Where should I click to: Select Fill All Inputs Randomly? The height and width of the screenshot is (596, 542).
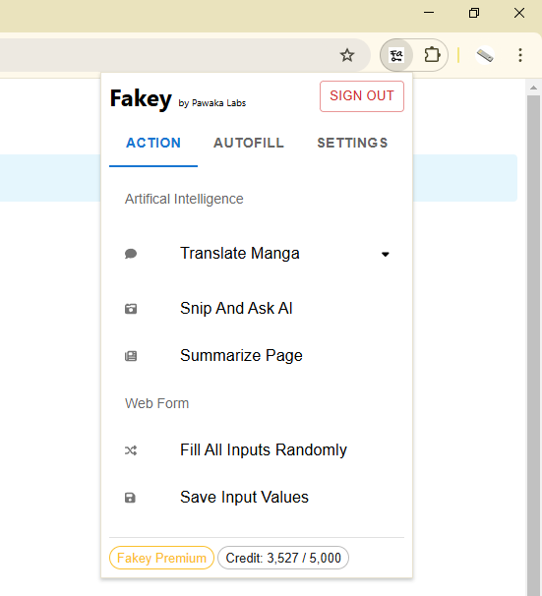click(257, 450)
